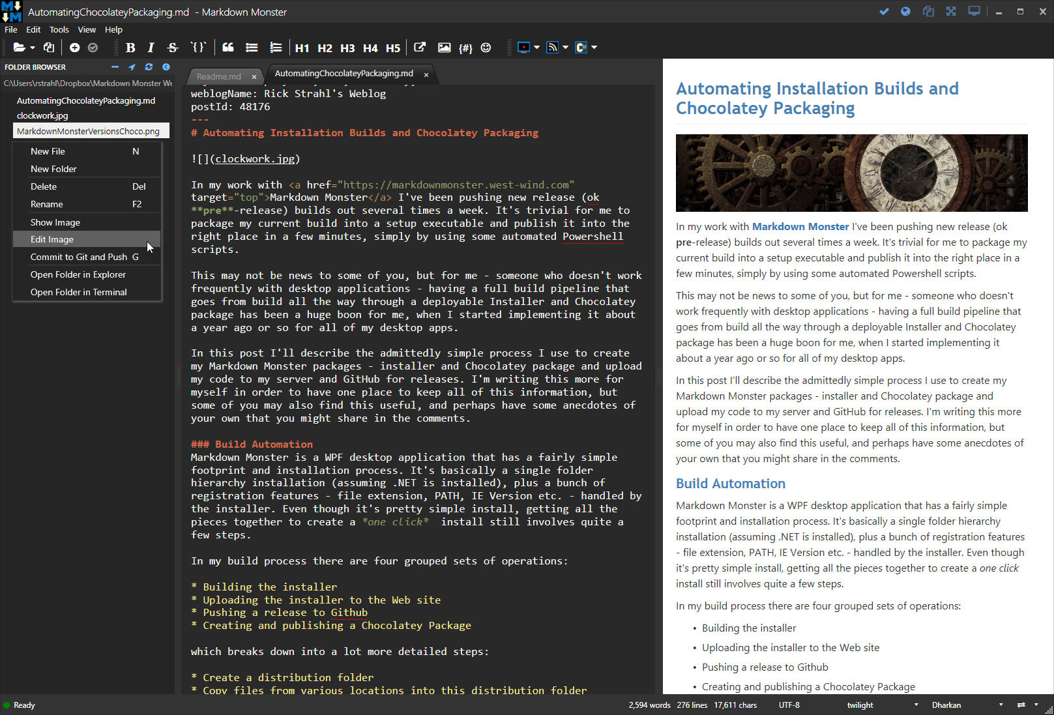Screen dimensions: 1054x715
Task: Choose Edit Image from context menu
Action: click(87, 239)
